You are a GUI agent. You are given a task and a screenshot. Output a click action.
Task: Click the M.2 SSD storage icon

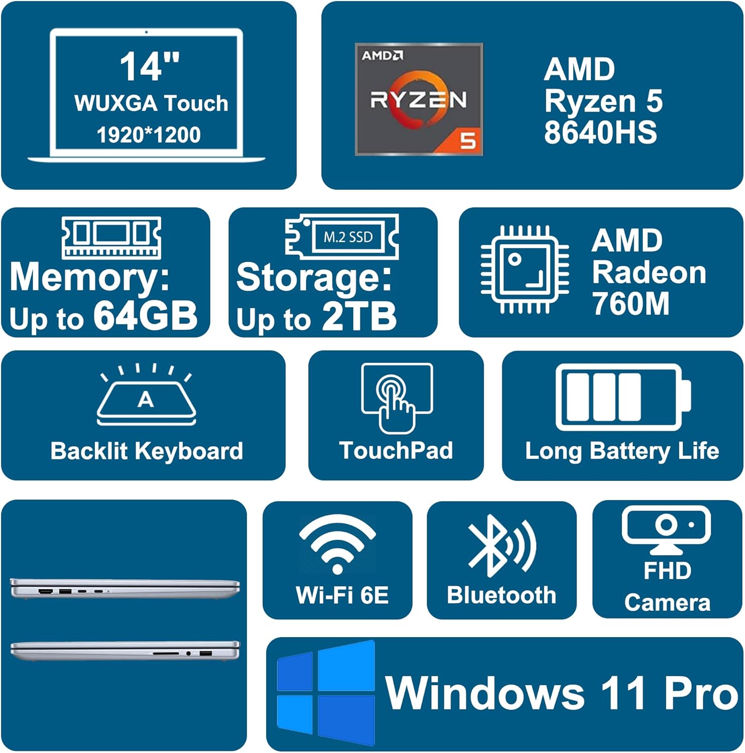pos(342,236)
